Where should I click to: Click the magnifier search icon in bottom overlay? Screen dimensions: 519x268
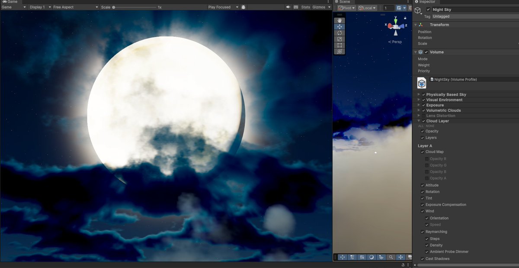(x=391, y=257)
